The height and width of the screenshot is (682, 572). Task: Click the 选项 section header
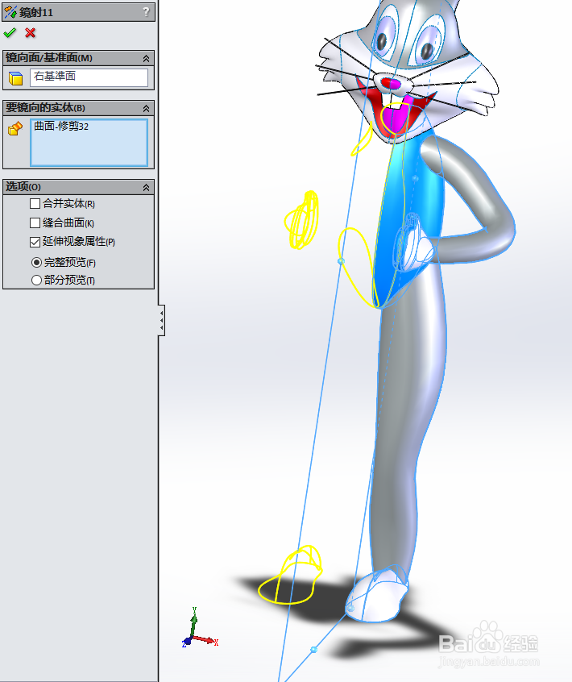pos(78,187)
